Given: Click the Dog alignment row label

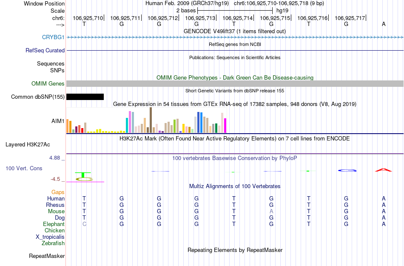Looking at the screenshot, I should pos(60,217).
